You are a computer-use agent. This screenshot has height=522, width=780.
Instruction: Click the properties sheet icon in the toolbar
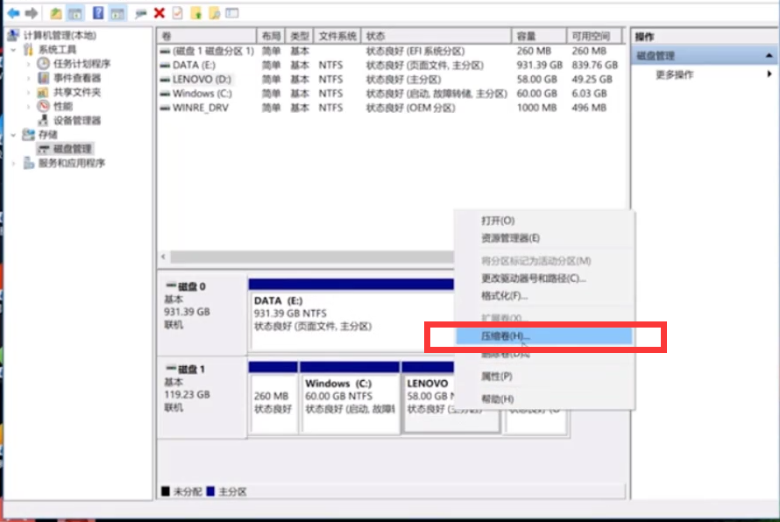click(x=178, y=12)
